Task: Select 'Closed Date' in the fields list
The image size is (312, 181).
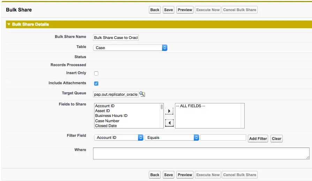Action: [106, 126]
